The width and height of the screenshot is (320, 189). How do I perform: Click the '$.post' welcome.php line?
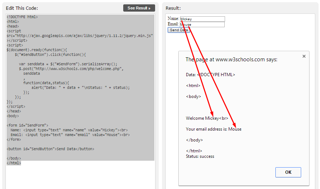71,69
